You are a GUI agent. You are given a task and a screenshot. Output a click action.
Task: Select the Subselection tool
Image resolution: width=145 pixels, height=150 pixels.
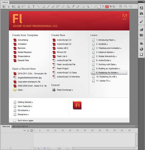click(9, 7)
